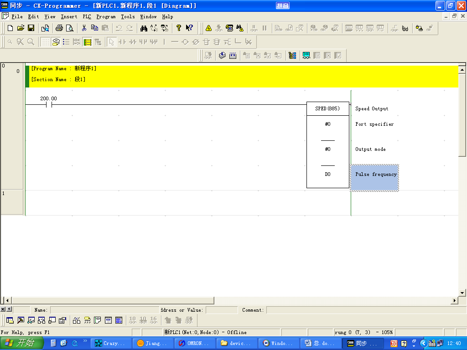Screen dimensions: 467x350
Task: Switch to the OMRON taskbar window
Action: coord(195,344)
